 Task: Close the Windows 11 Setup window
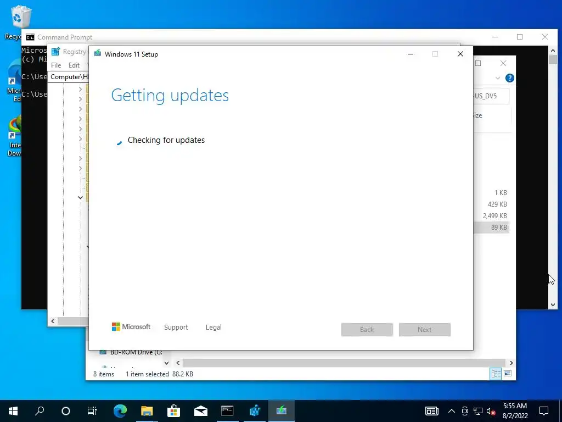point(460,54)
